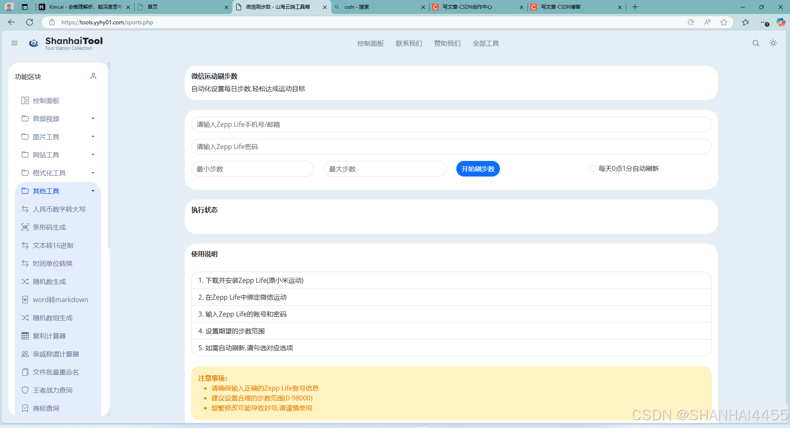Open 时间单位转换 tool
Image resolution: width=790 pixels, height=428 pixels.
click(x=58, y=263)
